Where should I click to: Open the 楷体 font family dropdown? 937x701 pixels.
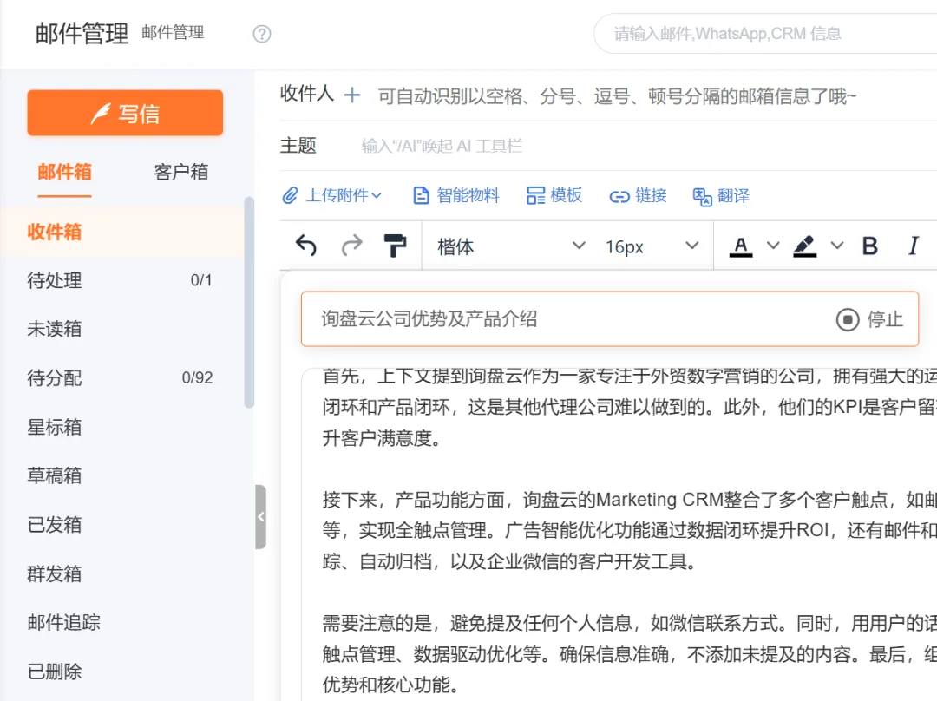[x=511, y=246]
